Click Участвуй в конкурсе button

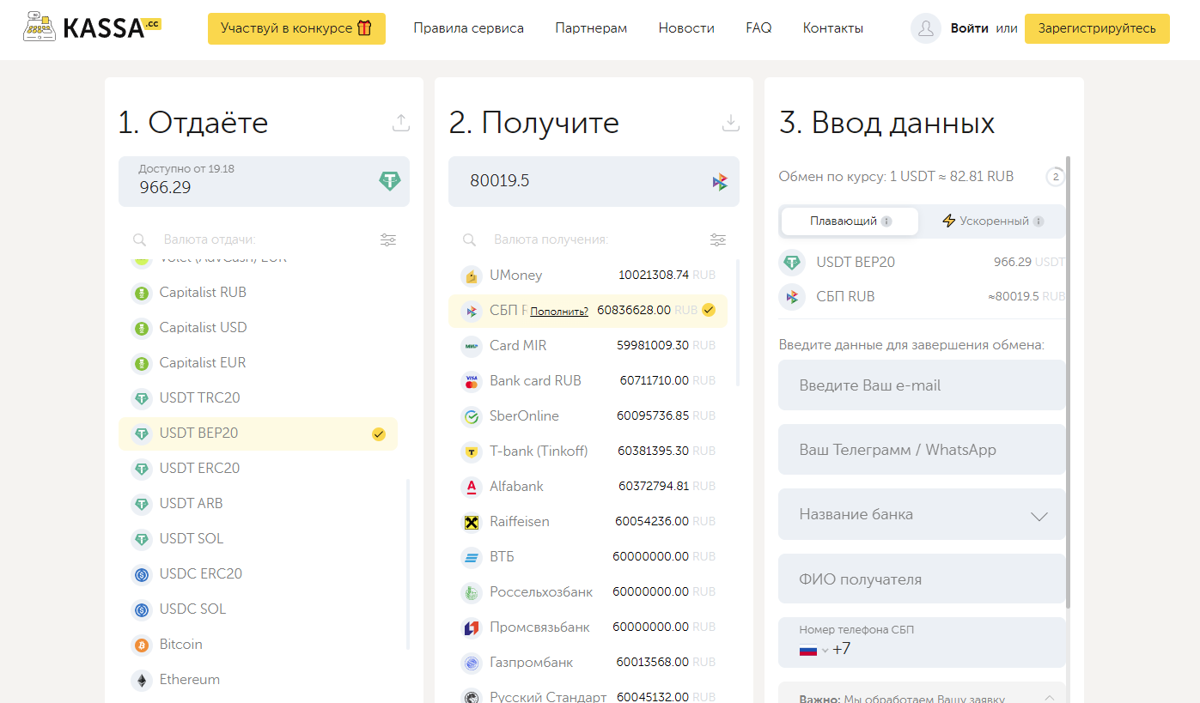click(x=296, y=28)
